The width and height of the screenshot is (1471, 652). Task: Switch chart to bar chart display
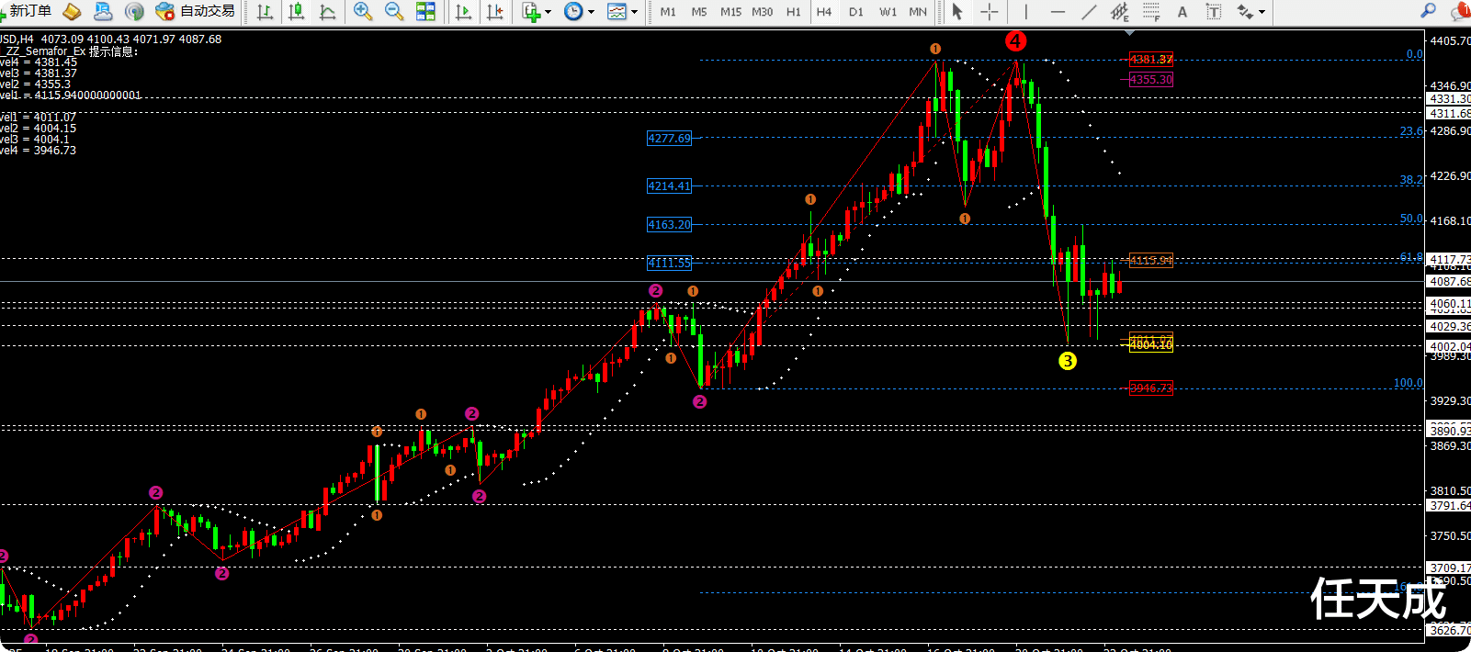click(x=265, y=11)
